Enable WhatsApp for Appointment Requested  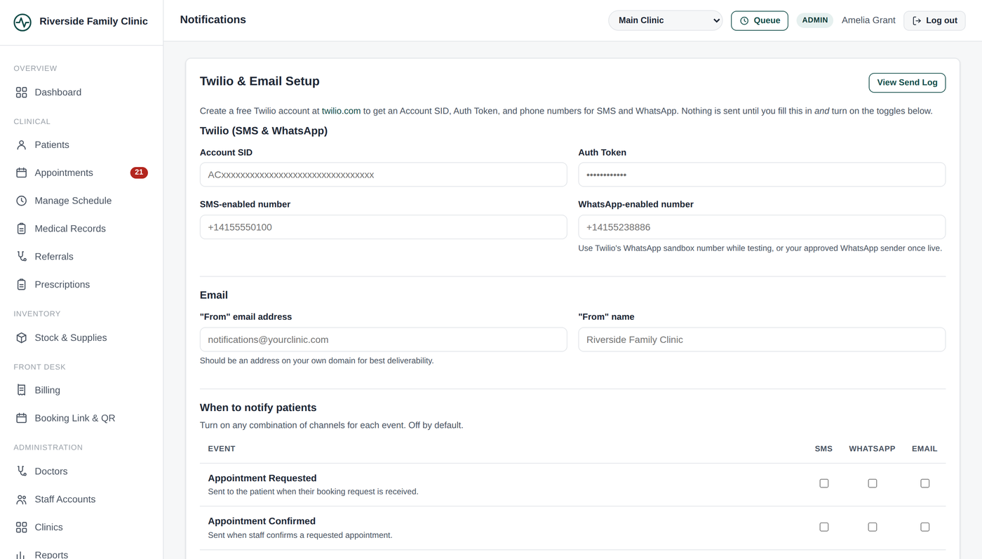tap(873, 483)
